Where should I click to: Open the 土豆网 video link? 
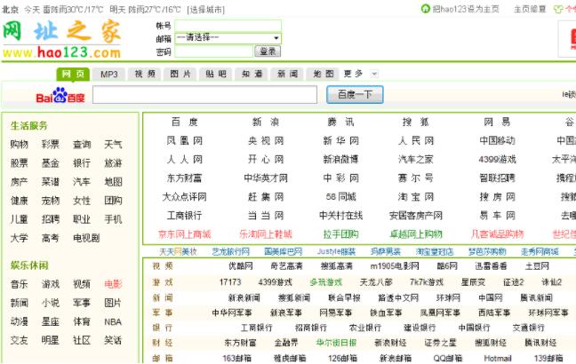537,266
